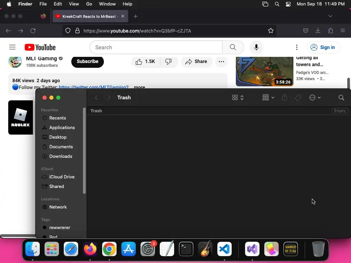
Task: Open the Window menu
Action: [x=107, y=4]
